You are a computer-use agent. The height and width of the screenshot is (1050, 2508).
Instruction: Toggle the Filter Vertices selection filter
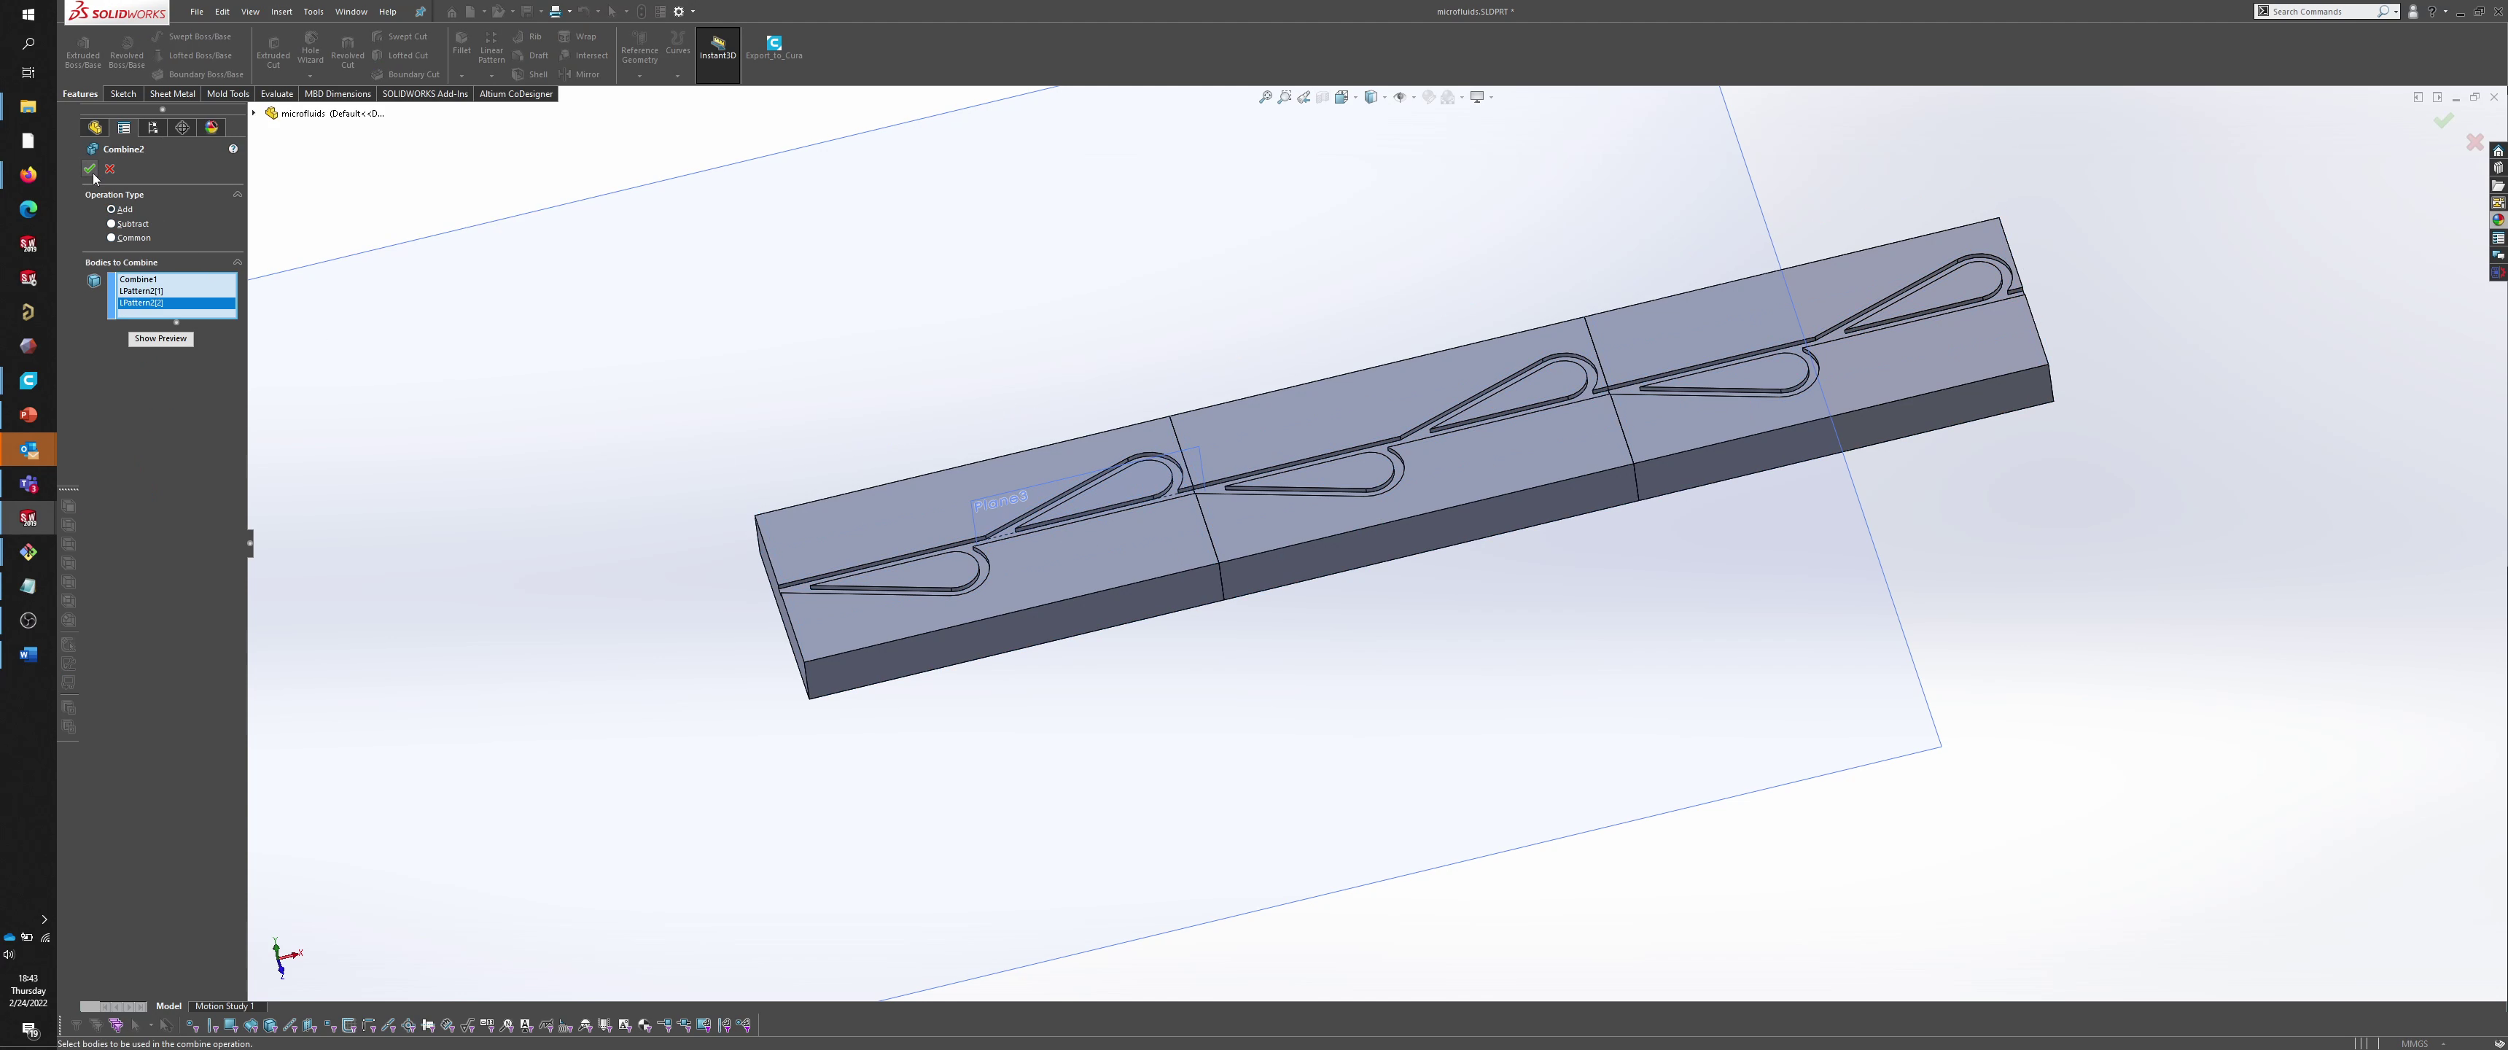(x=192, y=1024)
